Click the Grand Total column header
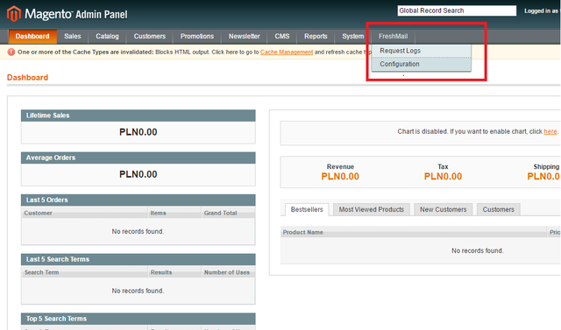 [x=228, y=213]
